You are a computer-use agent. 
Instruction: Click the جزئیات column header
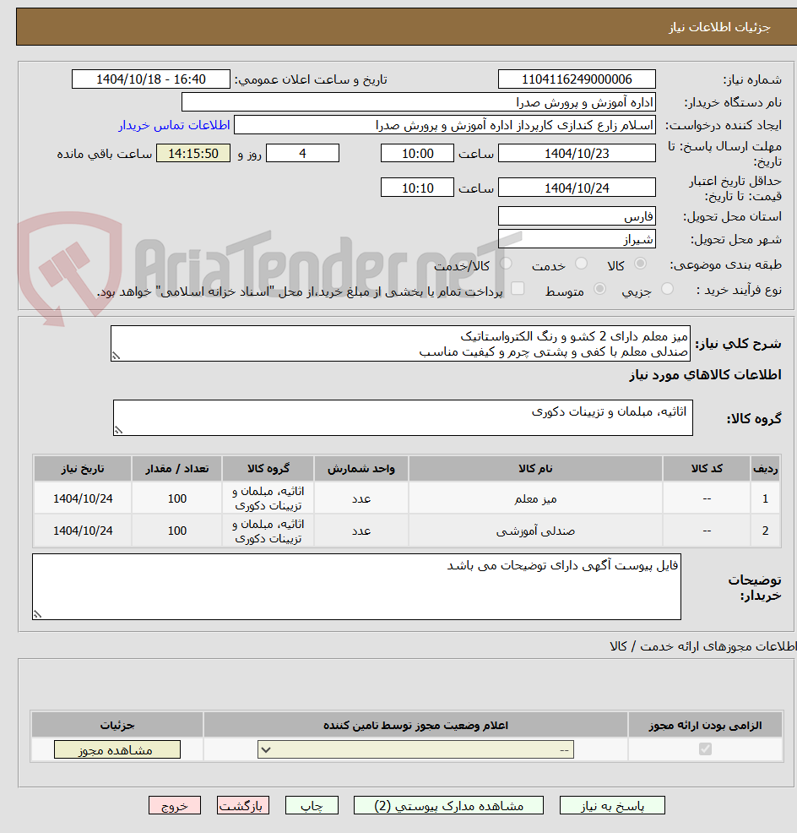[x=117, y=725]
